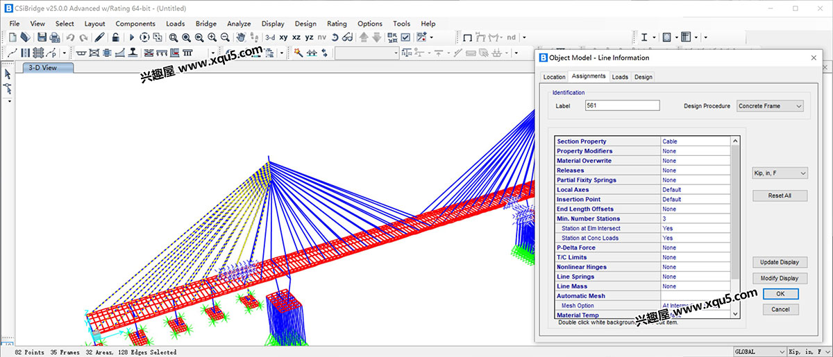Image resolution: width=833 pixels, height=357 pixels.
Task: Open the Design Procedure dropdown
Action: click(x=770, y=106)
